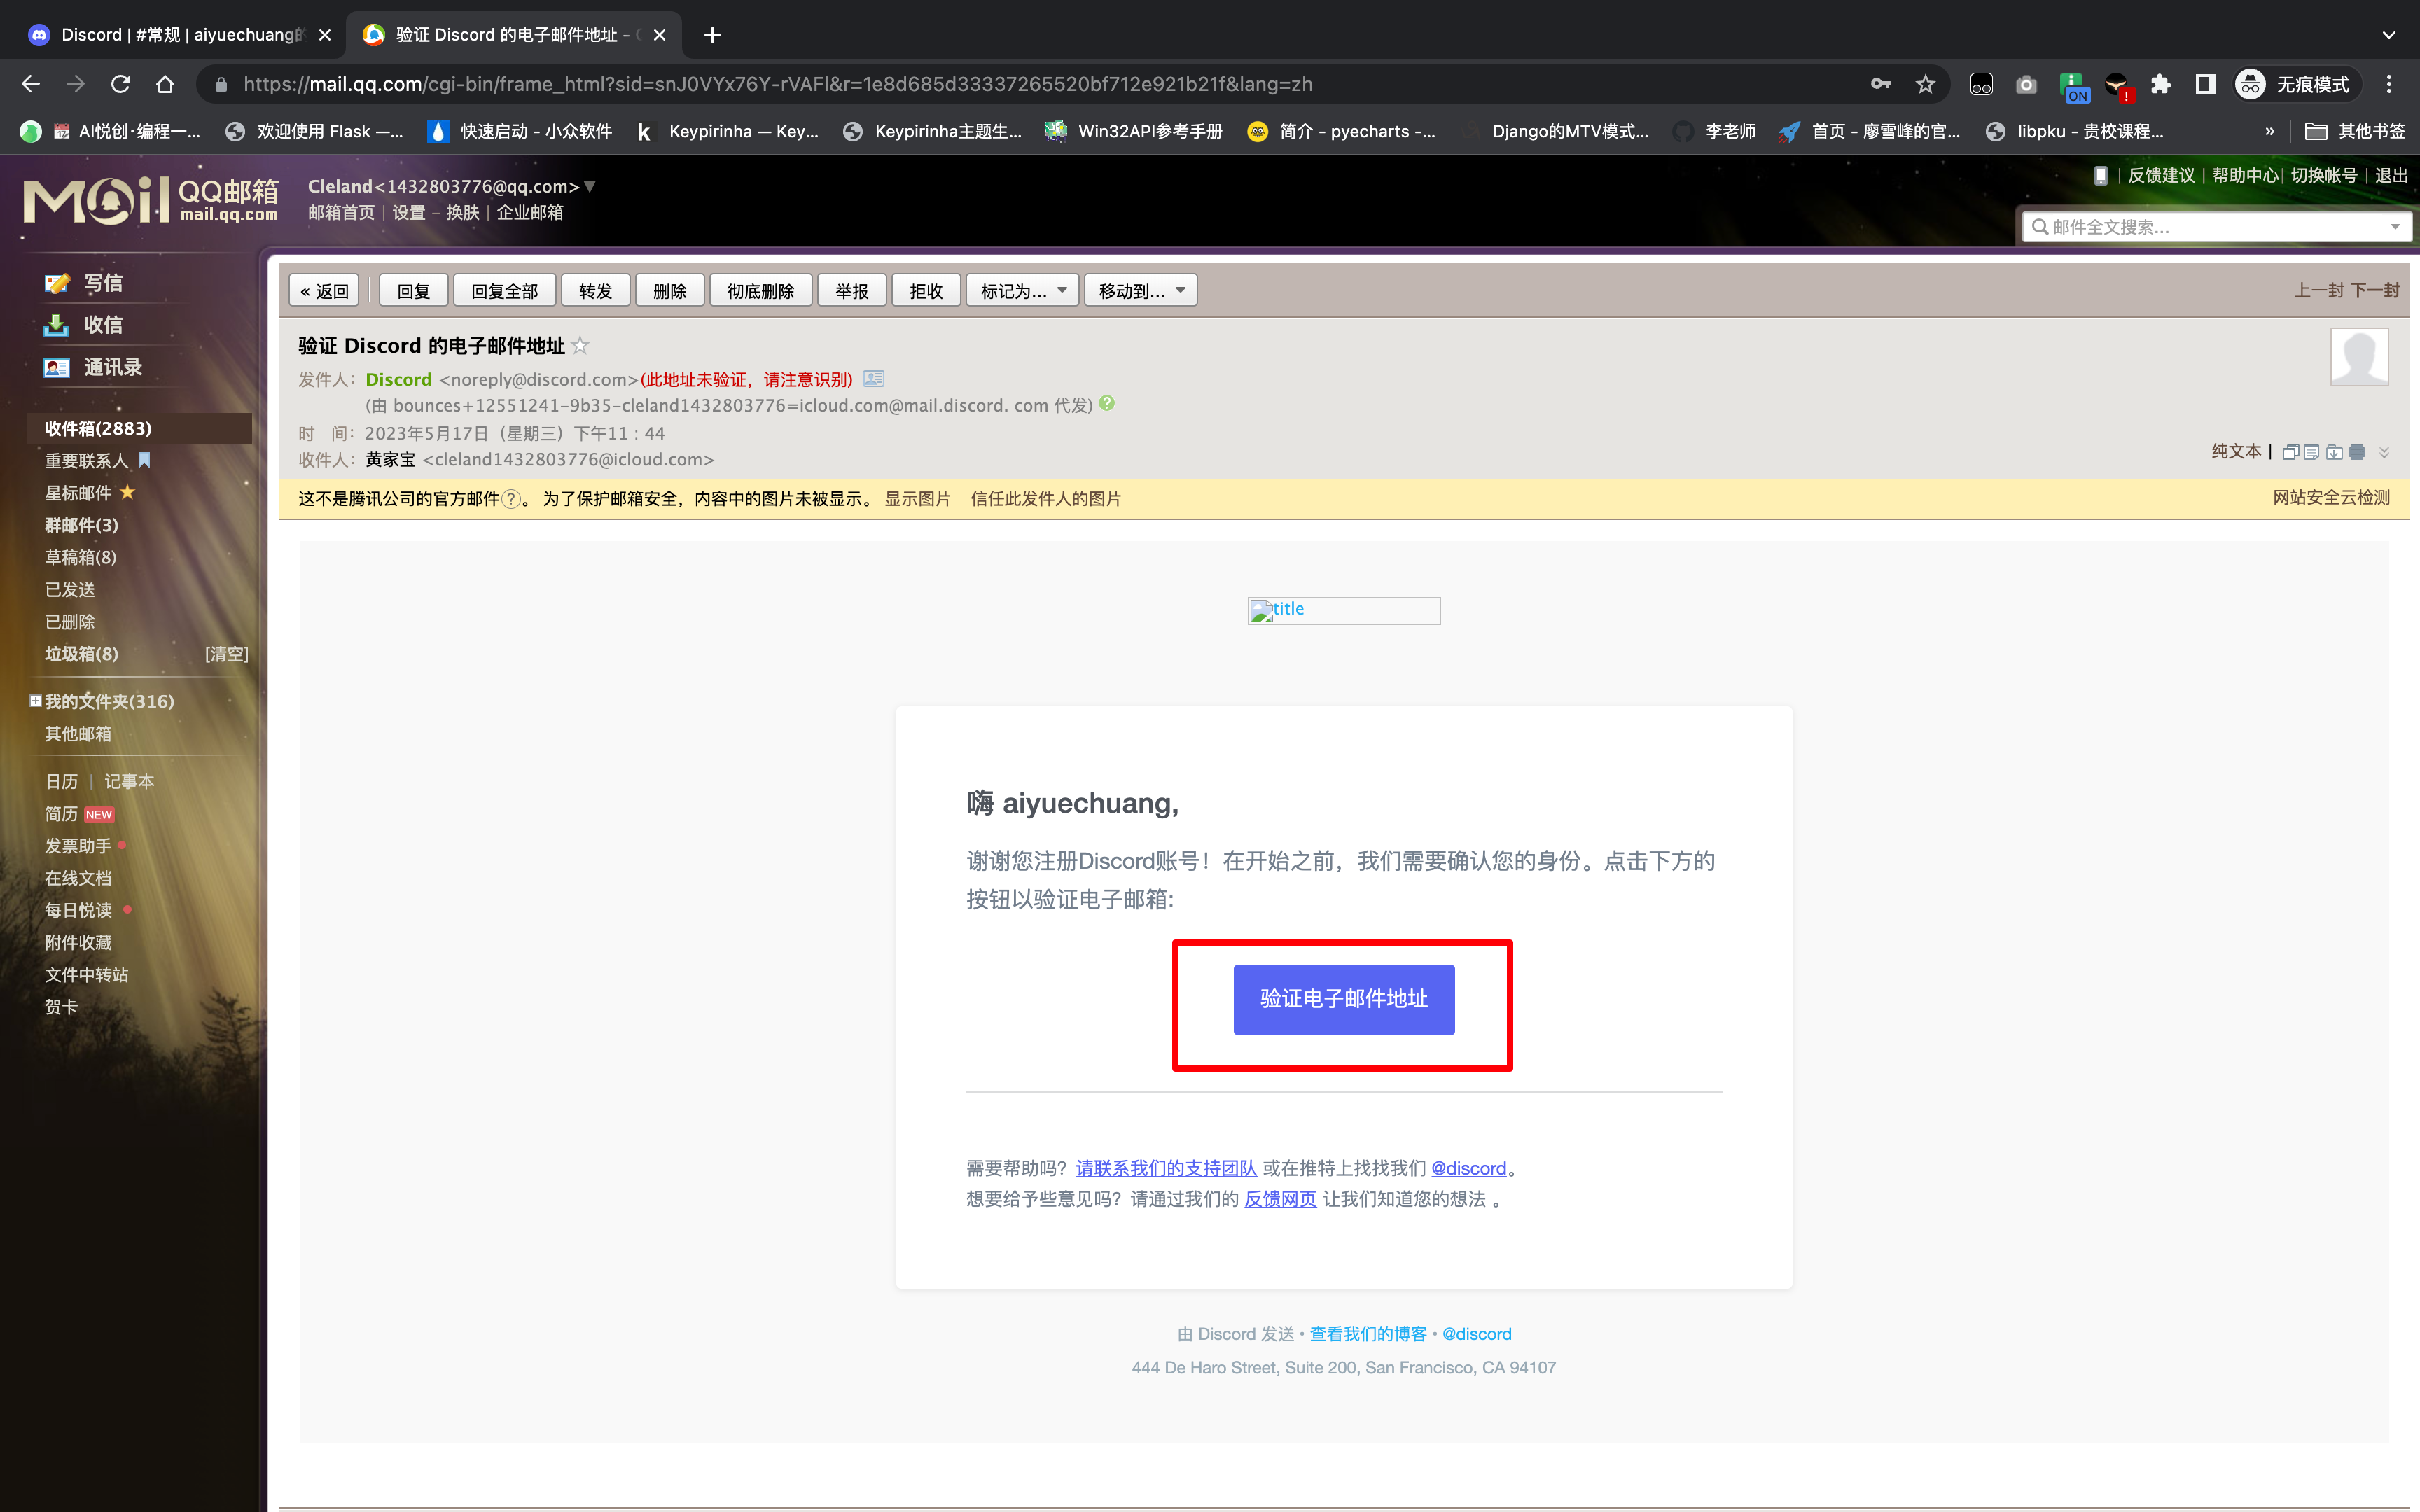Bookmark this page with star icon
2420x1512 pixels.
1925,84
